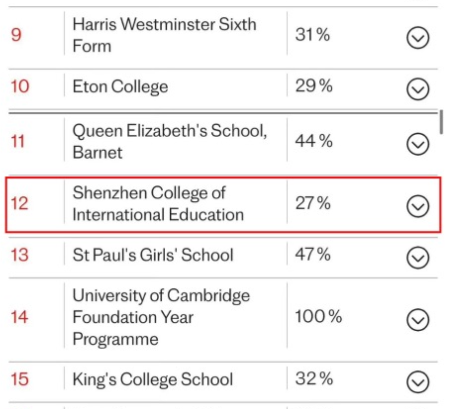Click the Eton College school name

tap(120, 87)
